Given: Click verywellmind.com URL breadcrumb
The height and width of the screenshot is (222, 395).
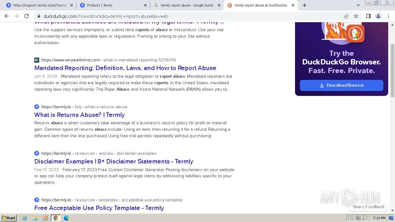Looking at the screenshot, I should (x=109, y=60).
